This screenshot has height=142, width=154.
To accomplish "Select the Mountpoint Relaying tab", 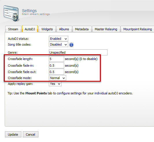I will [138, 29].
